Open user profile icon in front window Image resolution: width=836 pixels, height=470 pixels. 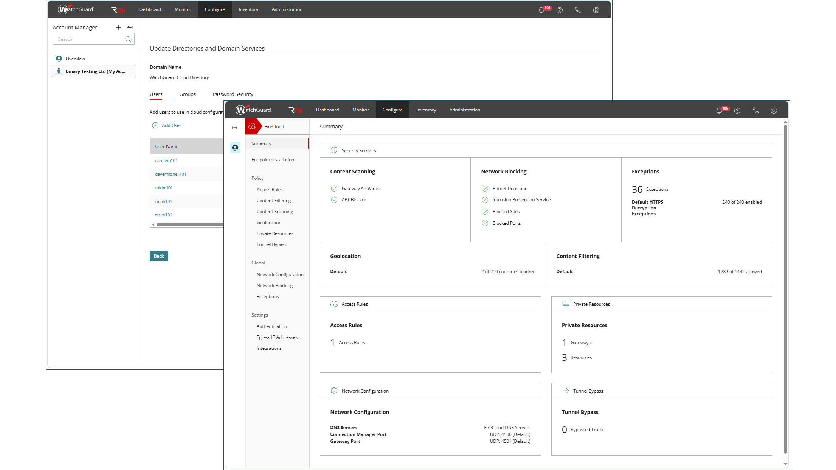point(774,110)
